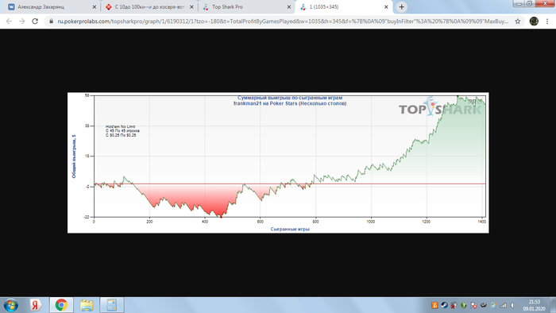Open the black device tray icon

point(483,305)
